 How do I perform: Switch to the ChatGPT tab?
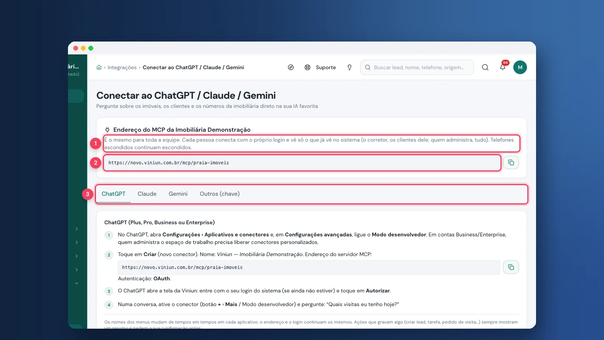[x=113, y=194]
